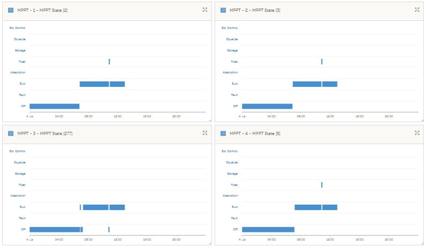Click the long first Bulk bar in MPPT - 2
The height and width of the screenshot is (247, 426).
[307, 84]
